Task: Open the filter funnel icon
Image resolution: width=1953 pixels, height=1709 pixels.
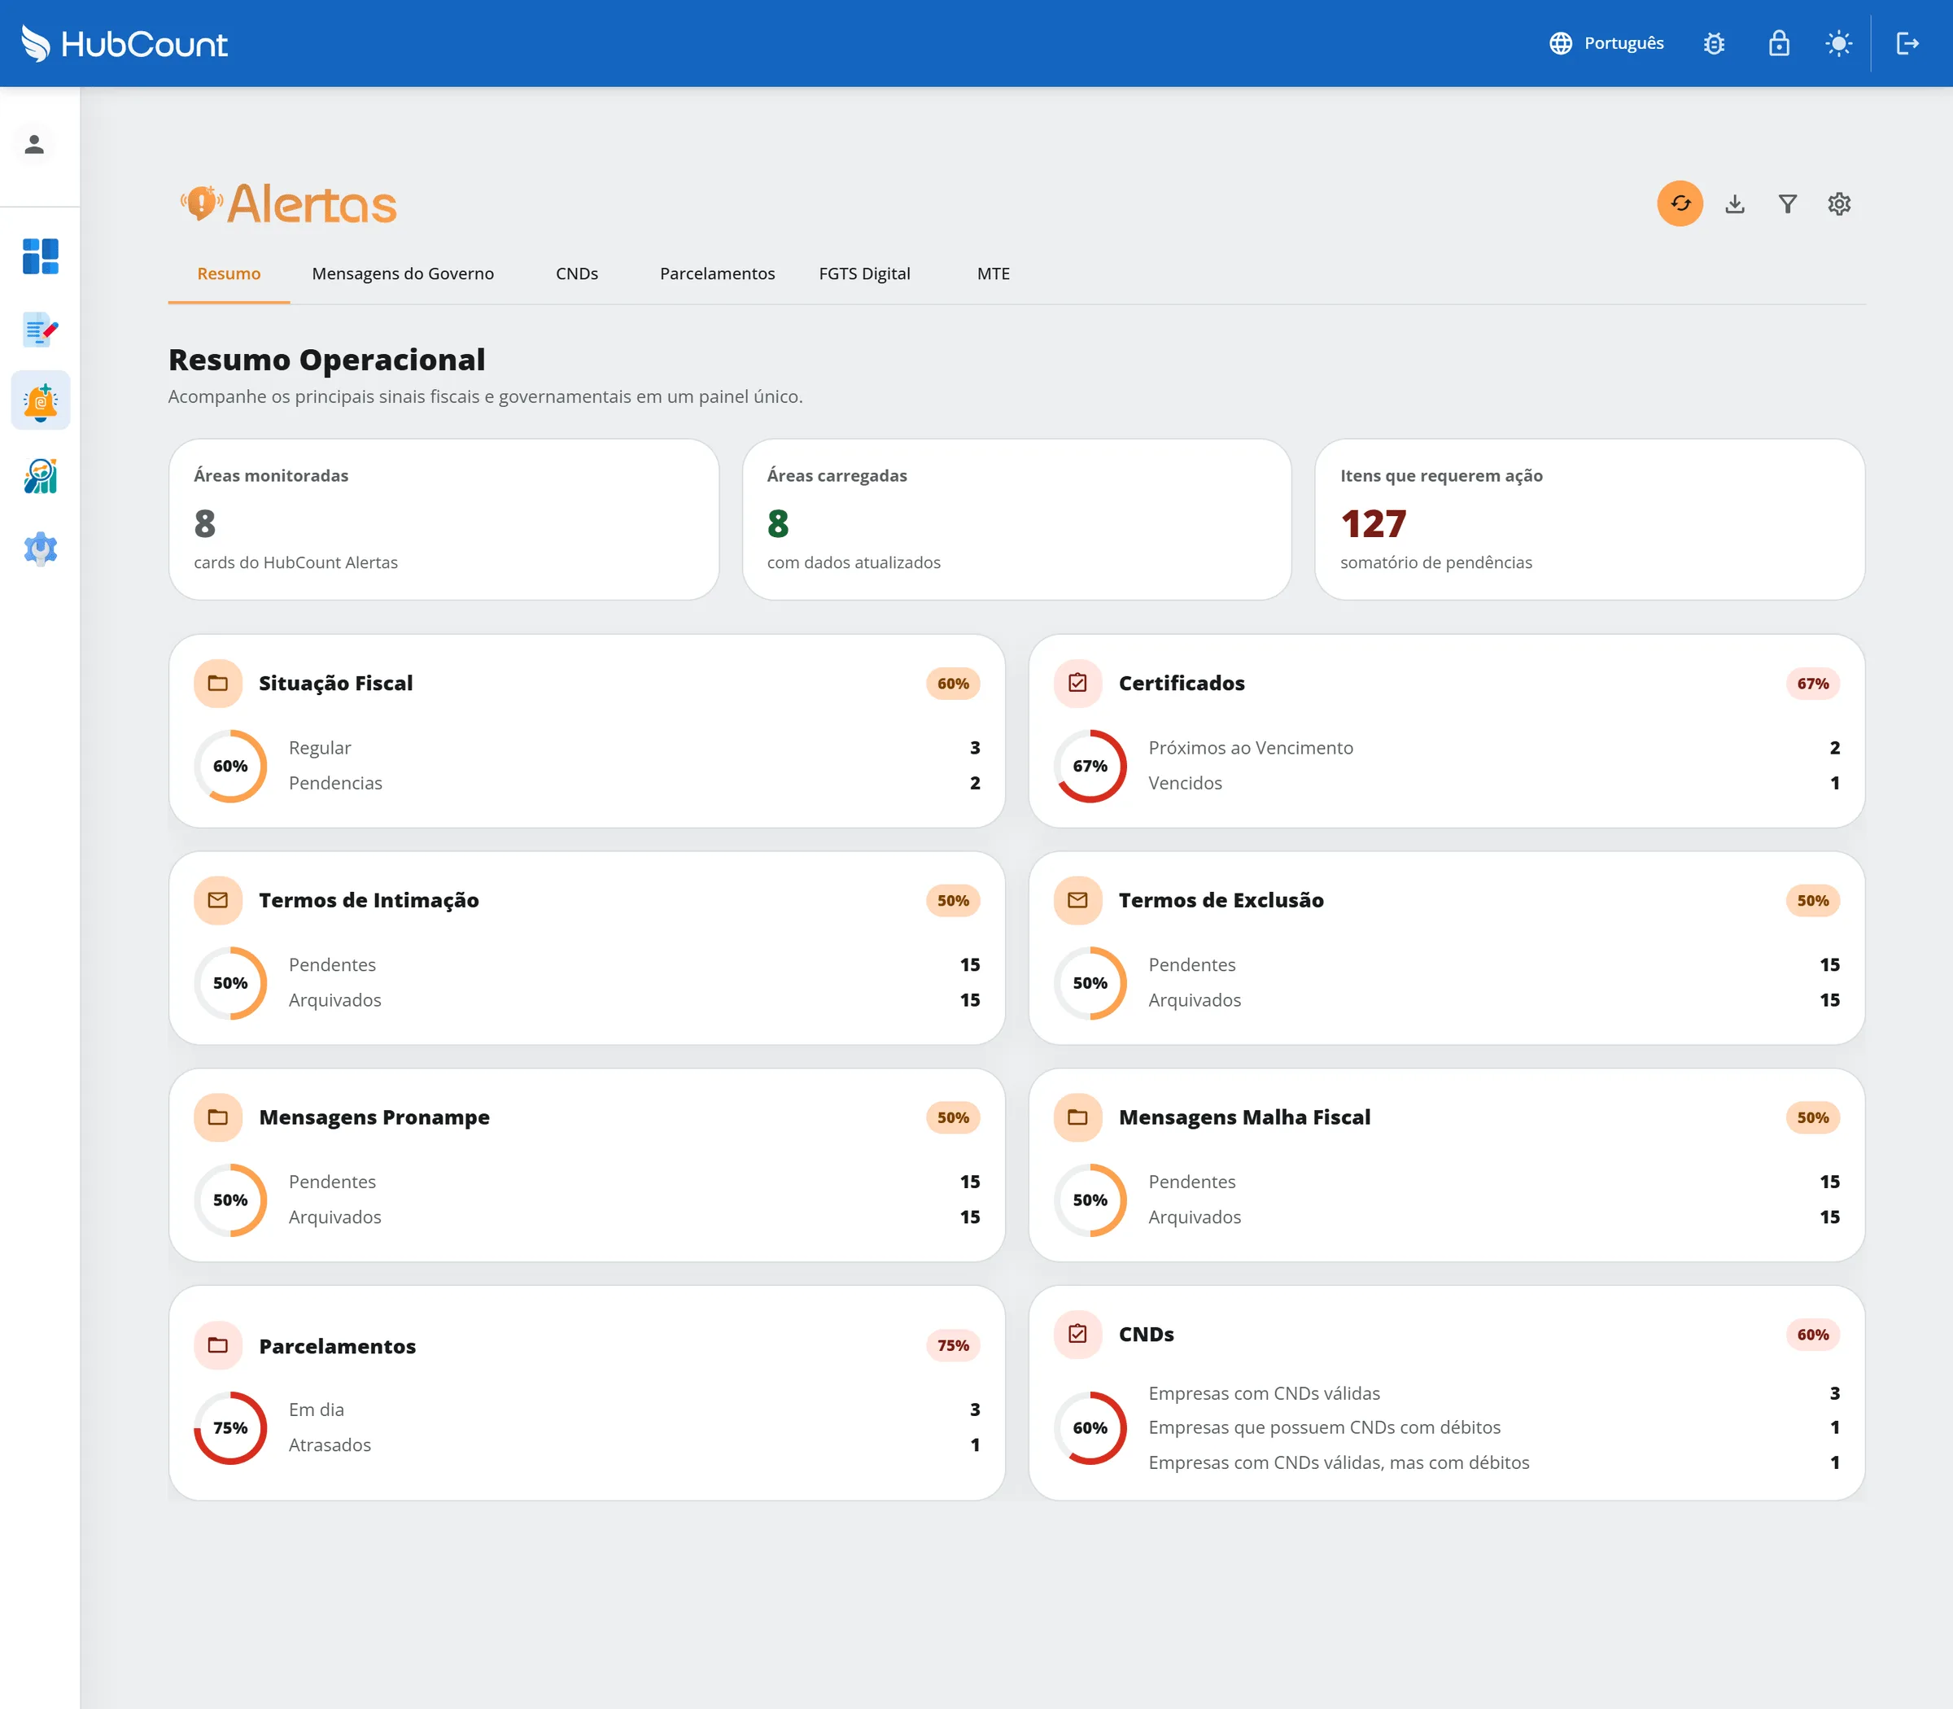Action: pyautogui.click(x=1787, y=203)
